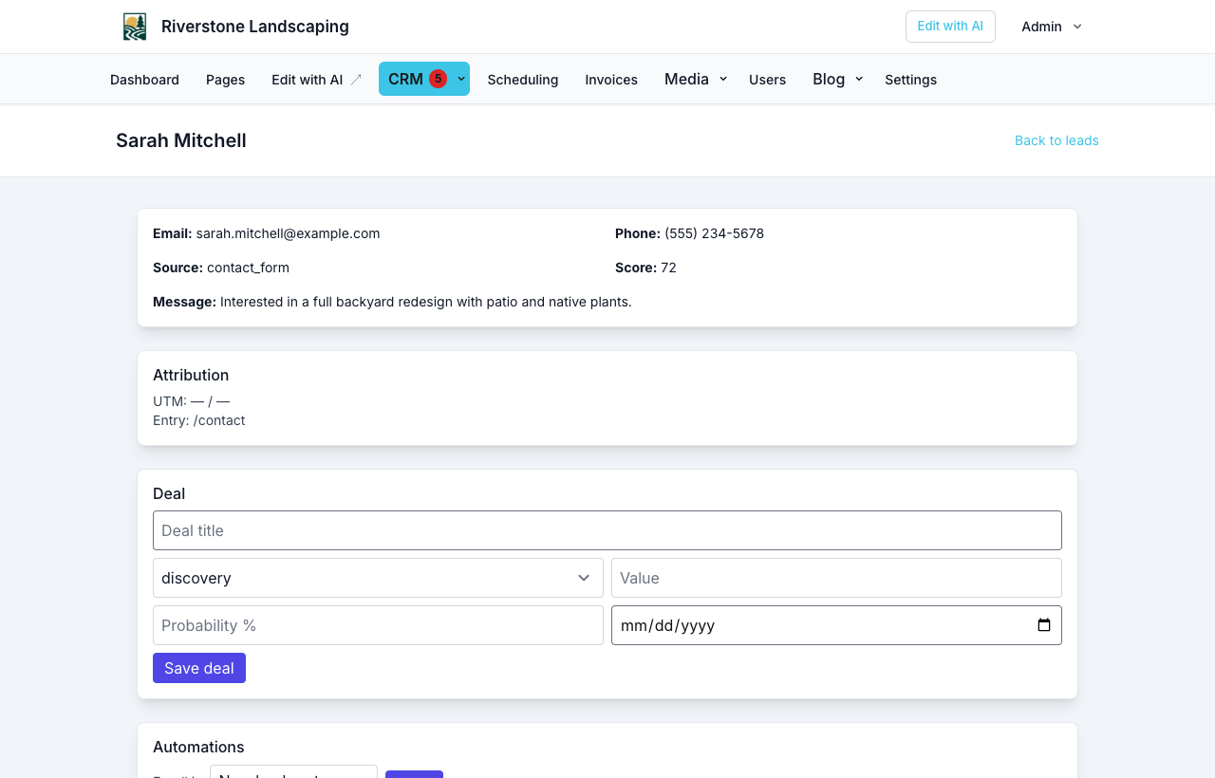1215x778 pixels.
Task: Open the discovery stage dropdown
Action: click(378, 578)
